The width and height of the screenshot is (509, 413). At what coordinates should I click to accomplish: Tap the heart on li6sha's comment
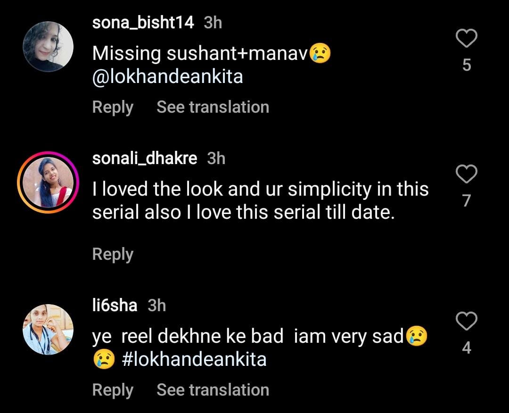[467, 322]
